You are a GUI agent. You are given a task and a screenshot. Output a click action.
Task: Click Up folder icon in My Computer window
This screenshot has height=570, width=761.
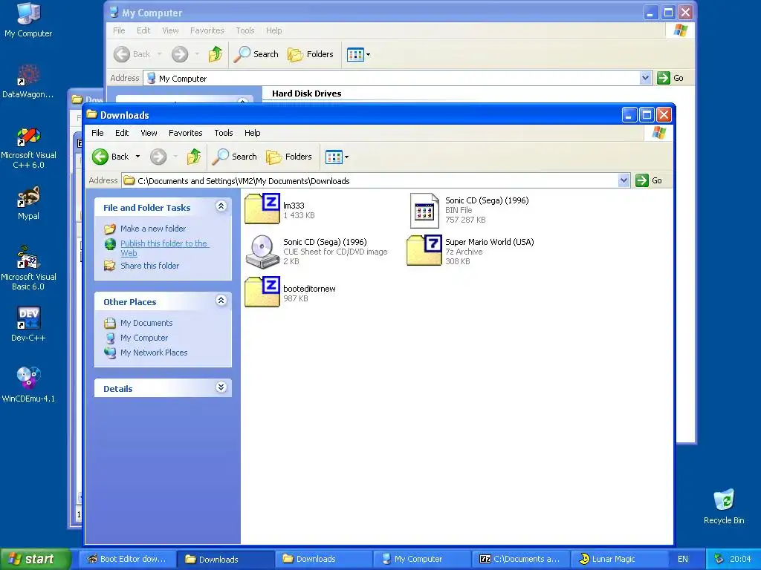click(x=216, y=54)
